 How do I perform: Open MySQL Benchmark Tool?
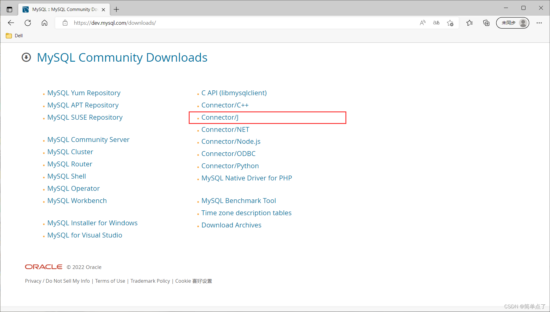pyautogui.click(x=239, y=201)
